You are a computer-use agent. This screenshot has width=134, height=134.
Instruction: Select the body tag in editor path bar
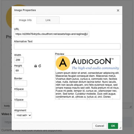(x=7, y=106)
